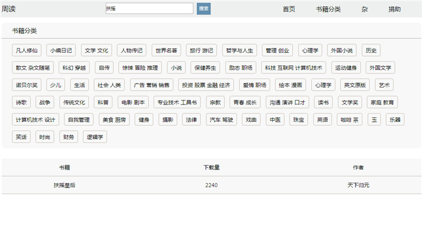
Task: Click the 诺贝尔奖 category tag
Action: click(26, 85)
